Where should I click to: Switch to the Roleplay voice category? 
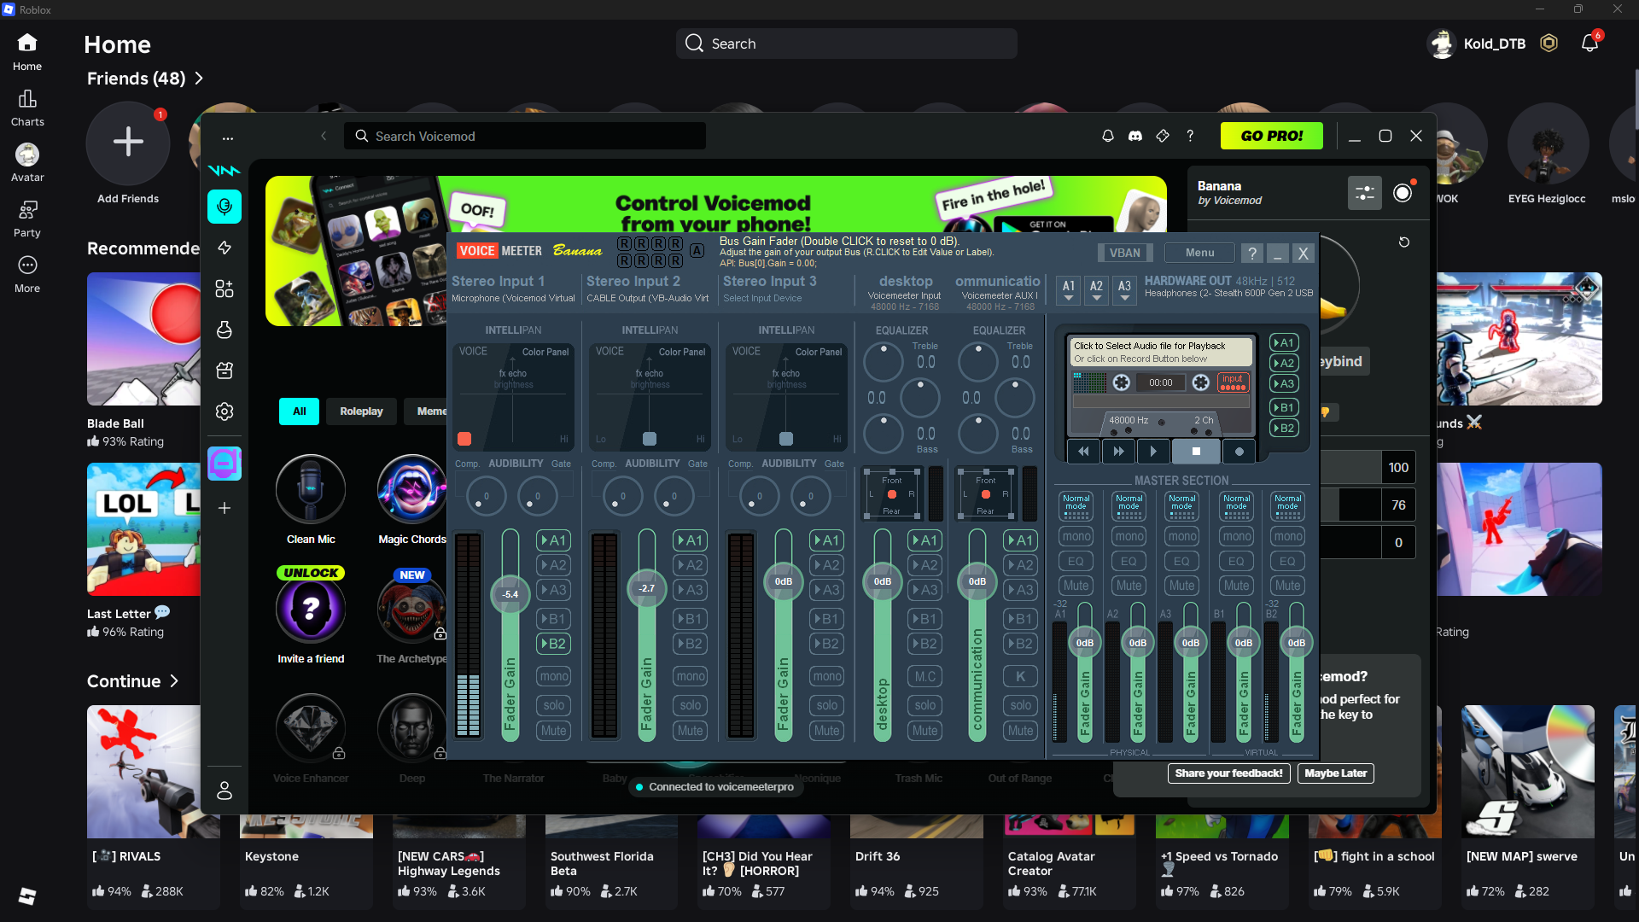[x=362, y=411]
